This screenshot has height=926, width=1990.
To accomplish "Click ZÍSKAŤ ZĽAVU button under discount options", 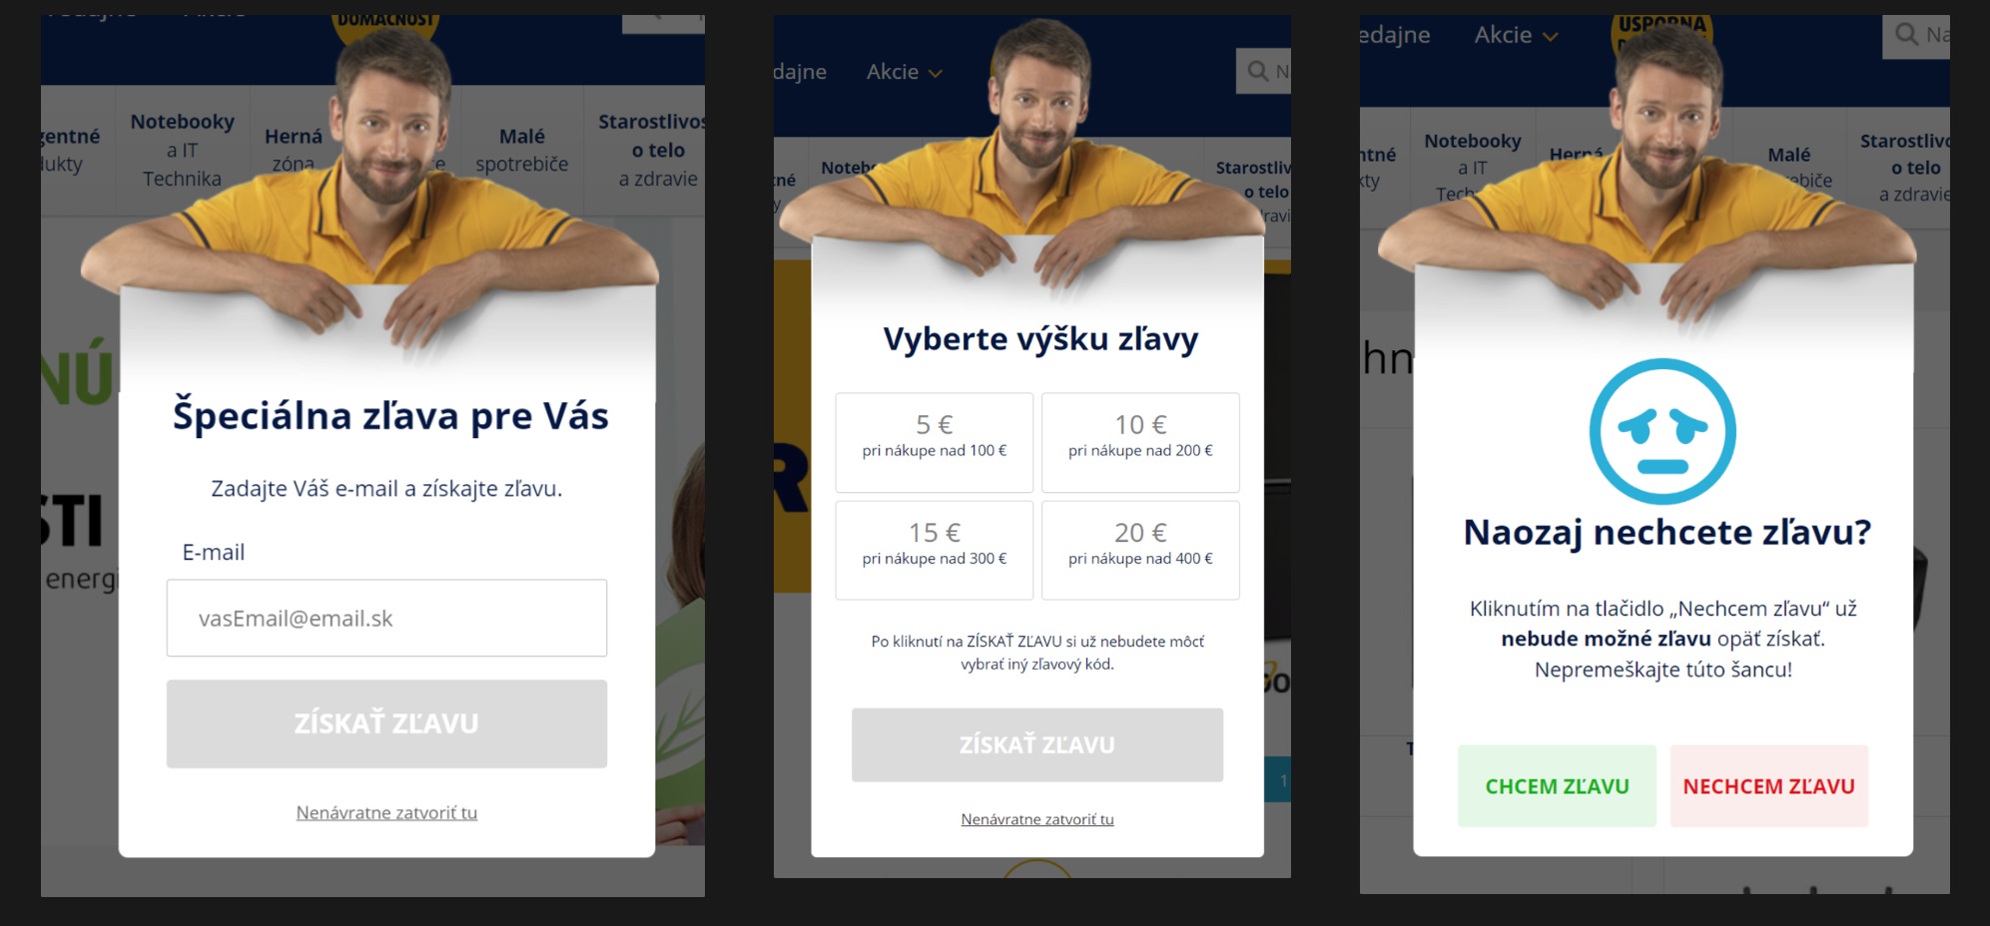I will 1036,744.
